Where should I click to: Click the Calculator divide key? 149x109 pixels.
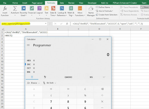[x=102, y=95]
